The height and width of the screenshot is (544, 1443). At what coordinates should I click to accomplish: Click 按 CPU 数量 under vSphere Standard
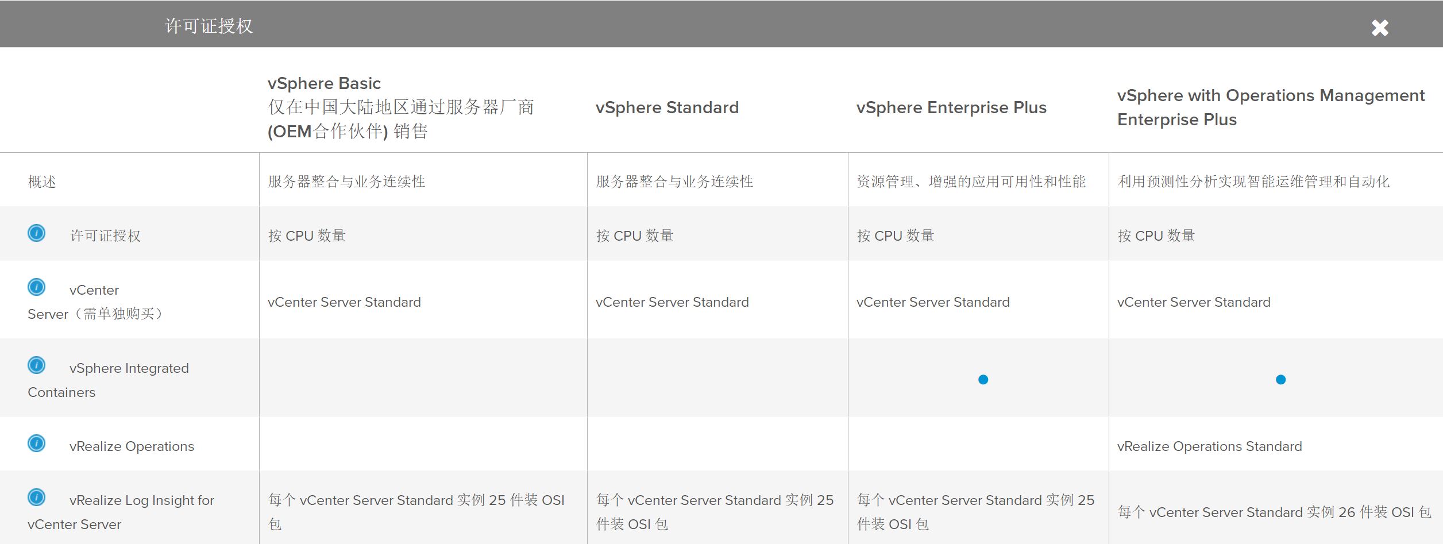coord(635,236)
